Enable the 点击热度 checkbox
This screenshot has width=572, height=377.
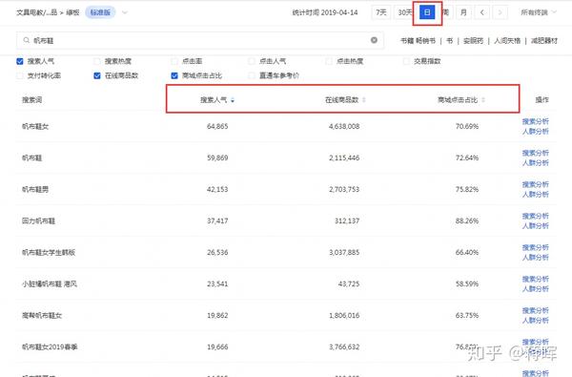(329, 61)
